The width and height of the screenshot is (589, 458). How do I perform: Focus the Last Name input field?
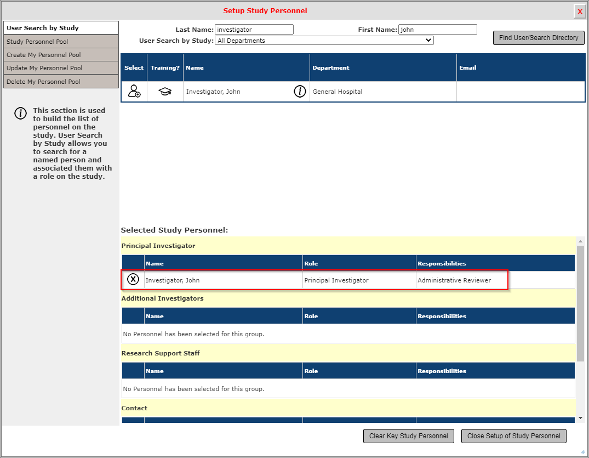coord(254,29)
